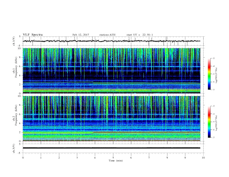Click the "-5" tick on ch.1 colorbar
Viewport: 229px width, 177px height.
pyautogui.click(x=213, y=74)
